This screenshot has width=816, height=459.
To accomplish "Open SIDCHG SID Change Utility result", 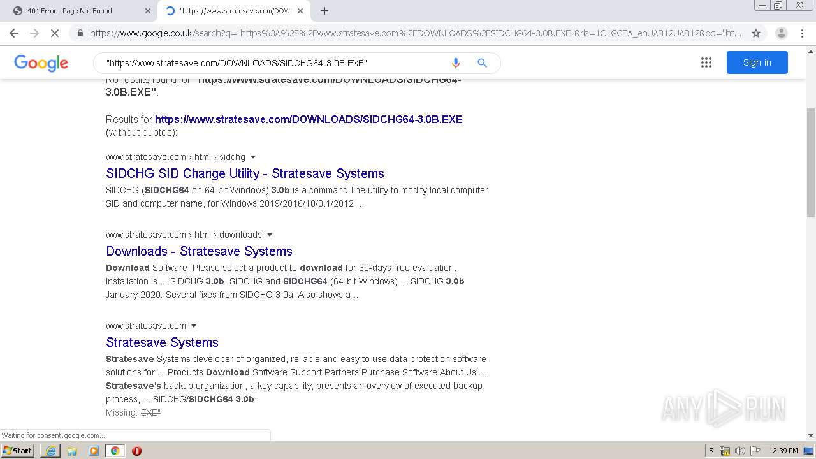I will click(245, 173).
